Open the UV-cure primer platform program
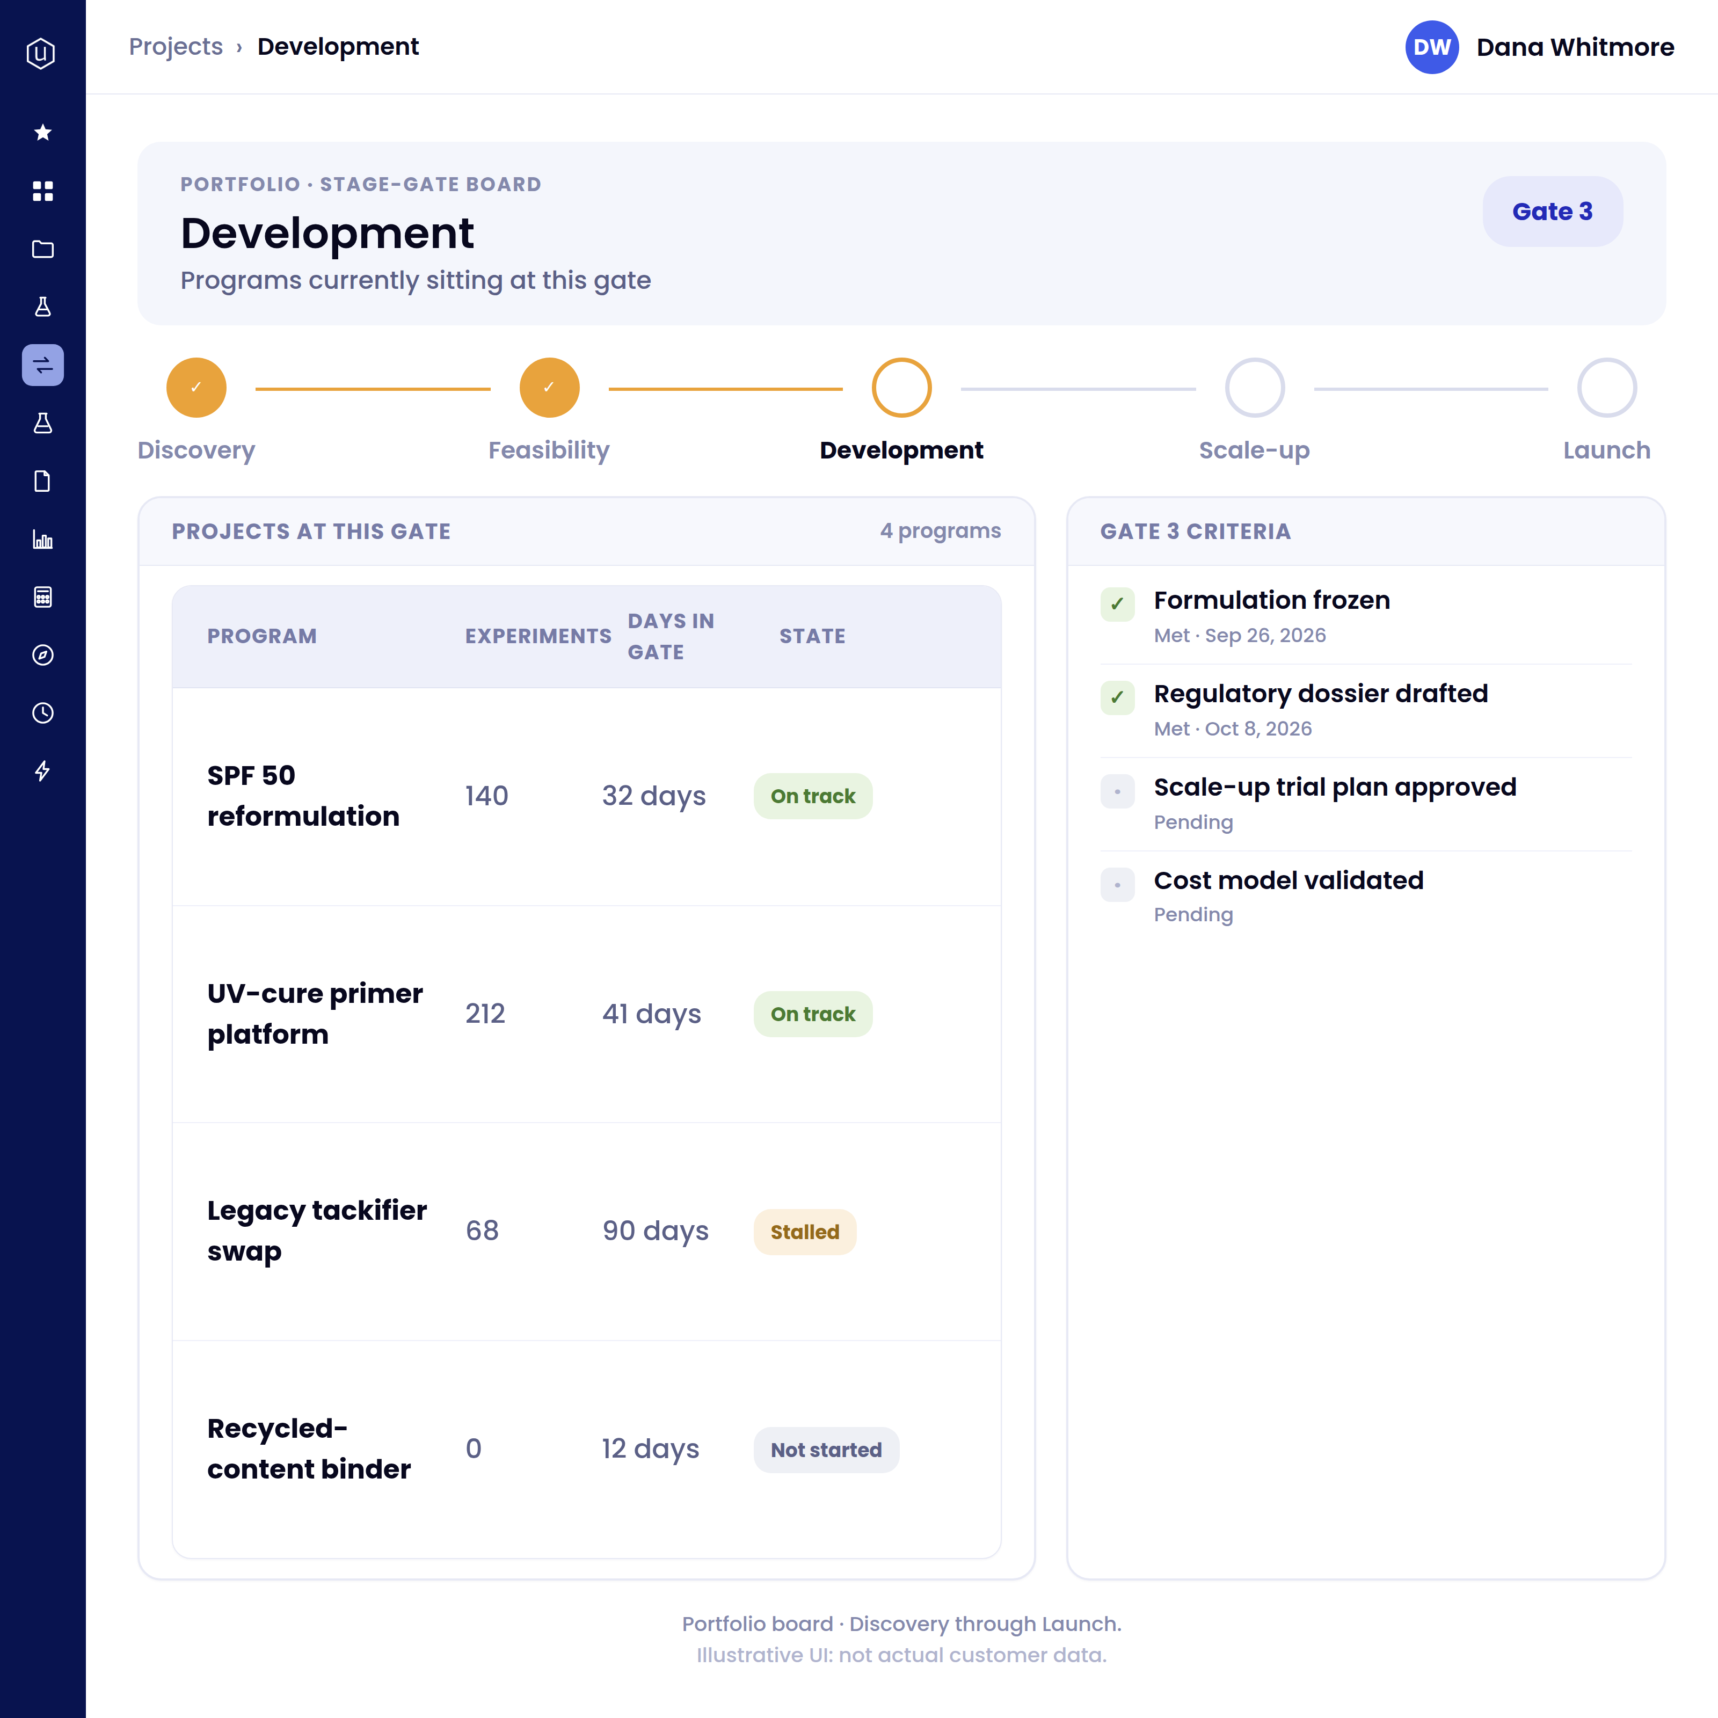1718x1718 pixels. [315, 1014]
